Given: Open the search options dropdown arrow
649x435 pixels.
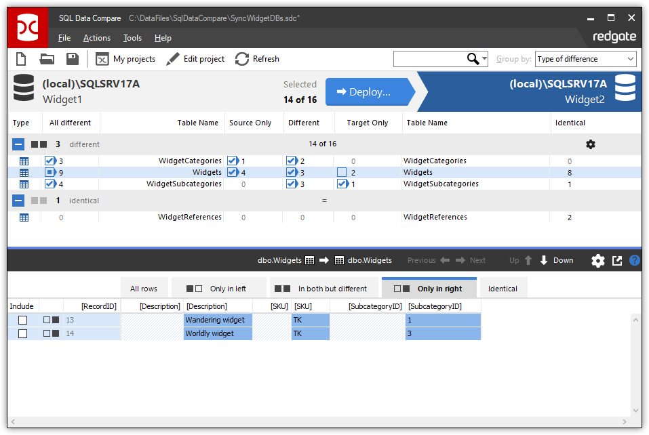Looking at the screenshot, I should click(x=484, y=59).
